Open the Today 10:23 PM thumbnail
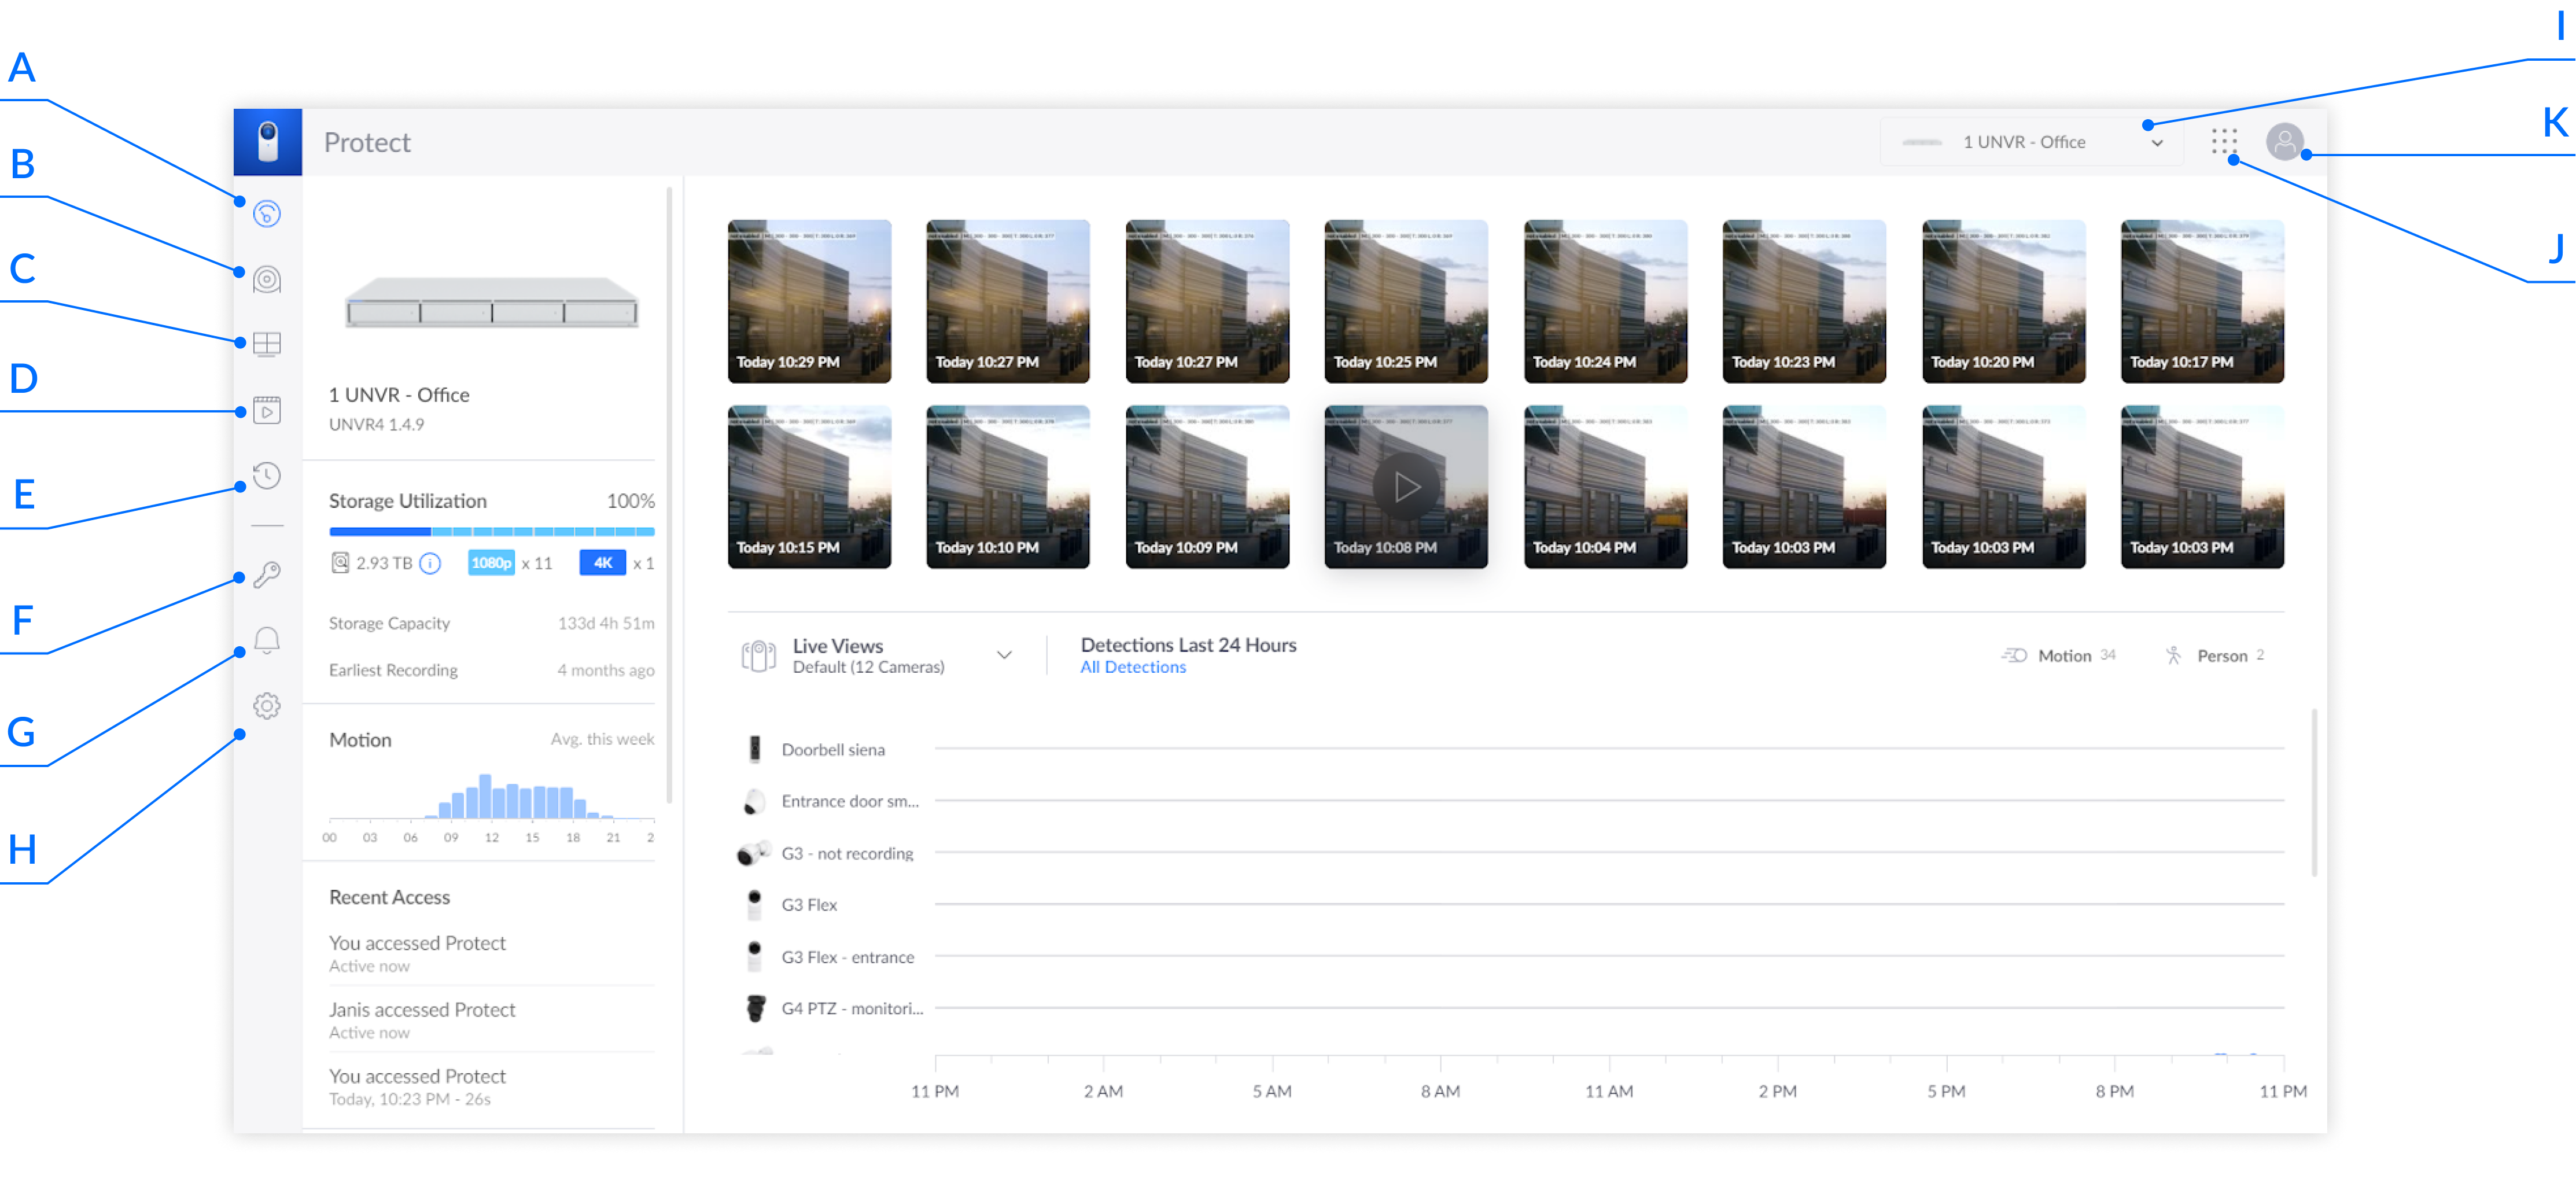 coord(1804,301)
